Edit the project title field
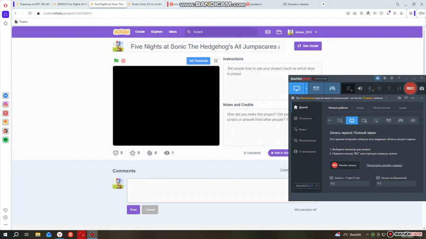 pyautogui.click(x=205, y=47)
